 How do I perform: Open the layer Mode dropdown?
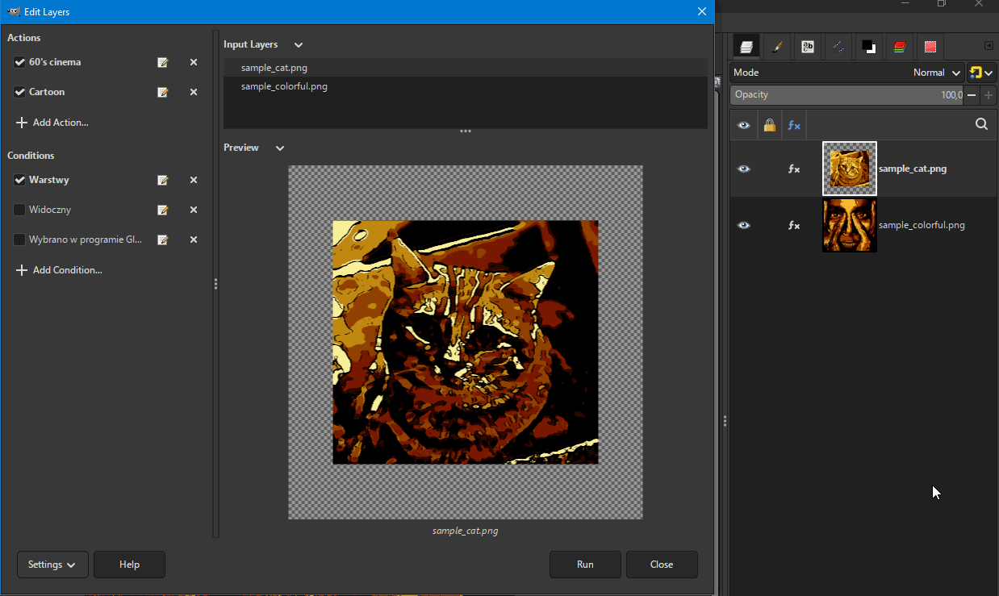[x=847, y=73]
